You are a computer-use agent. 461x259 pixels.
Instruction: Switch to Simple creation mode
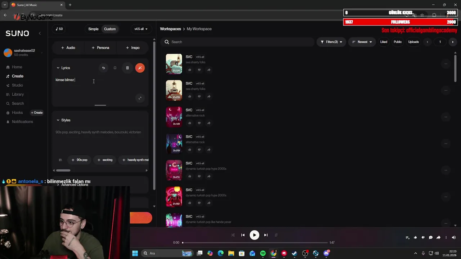click(93, 29)
